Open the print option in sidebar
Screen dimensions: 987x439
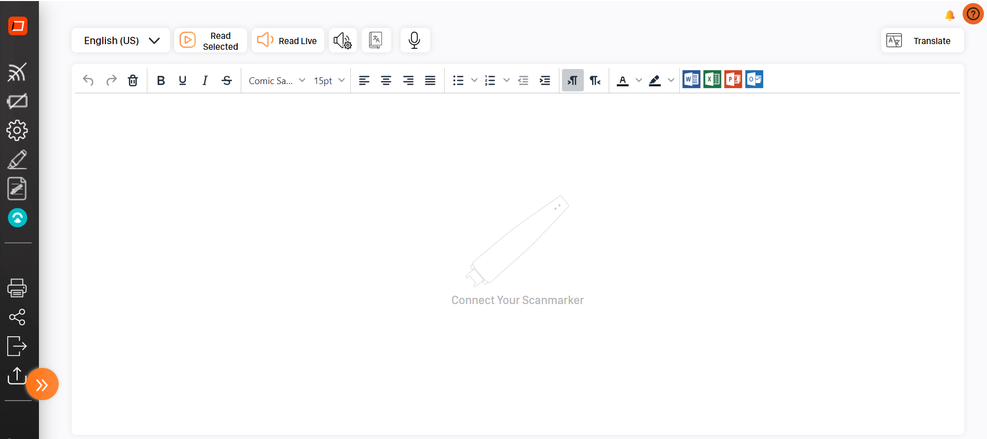(x=17, y=288)
